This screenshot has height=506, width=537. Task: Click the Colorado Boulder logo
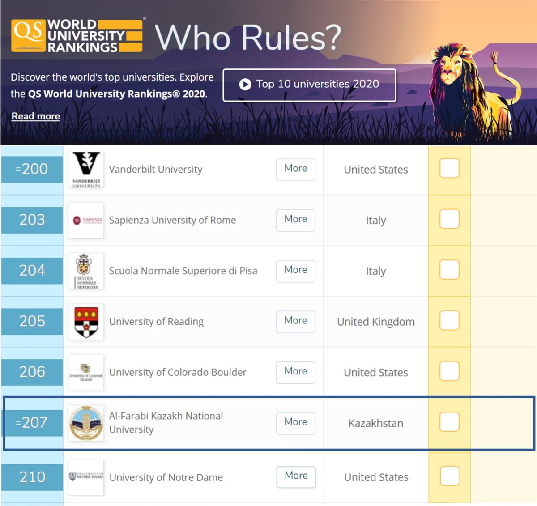[86, 372]
